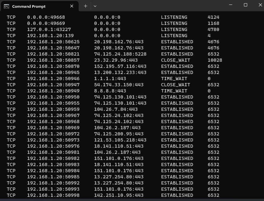Click local address 192.168.1.20:50959
Viewport: 264px width, 201px height.
tap(53, 109)
